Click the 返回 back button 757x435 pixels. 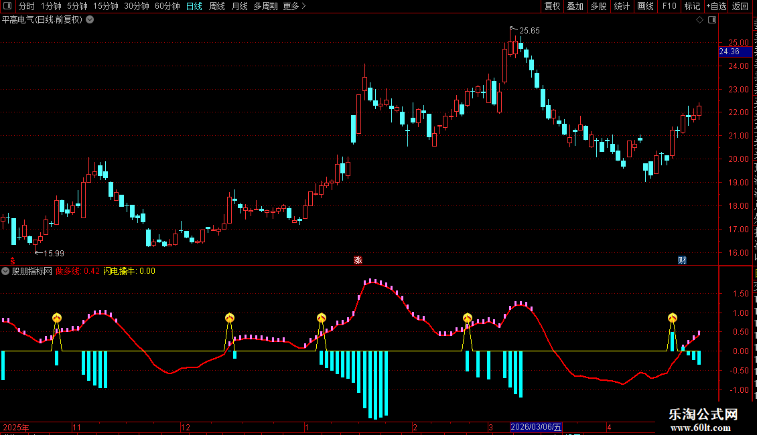tap(740, 6)
